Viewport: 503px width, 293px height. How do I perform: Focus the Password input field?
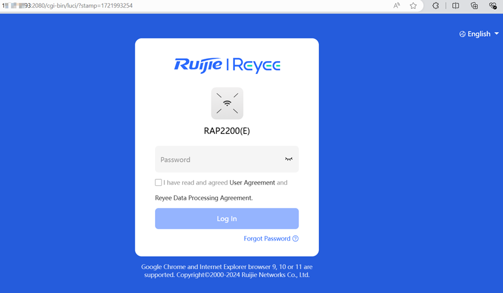[x=227, y=160]
